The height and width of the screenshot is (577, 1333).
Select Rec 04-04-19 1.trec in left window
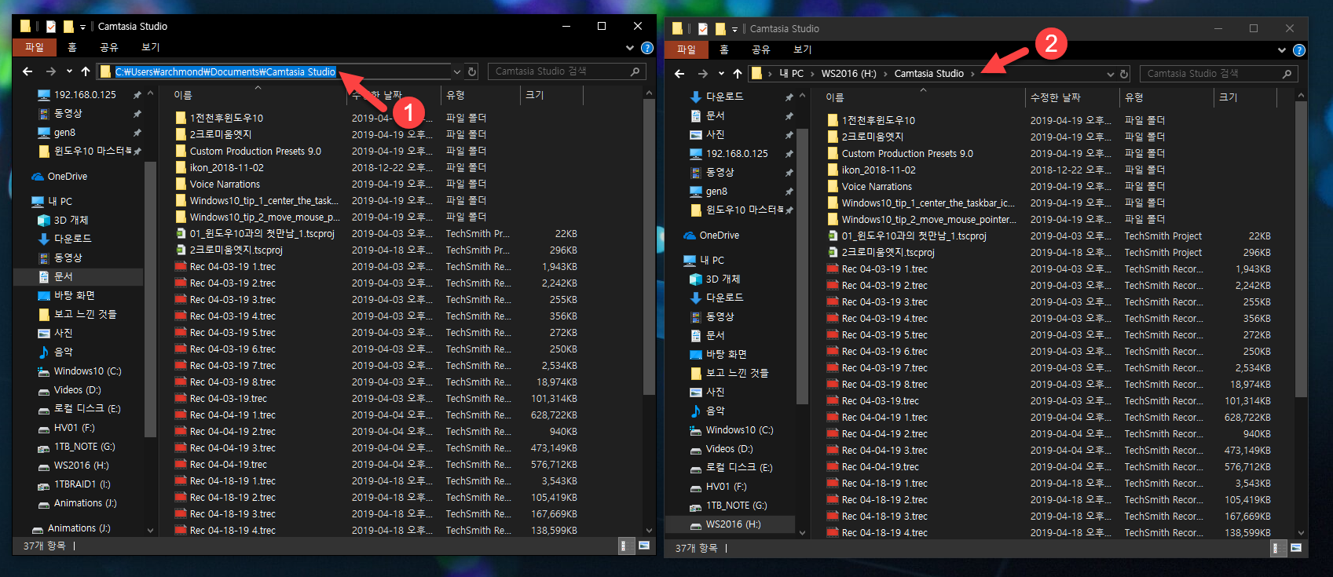pyautogui.click(x=232, y=415)
